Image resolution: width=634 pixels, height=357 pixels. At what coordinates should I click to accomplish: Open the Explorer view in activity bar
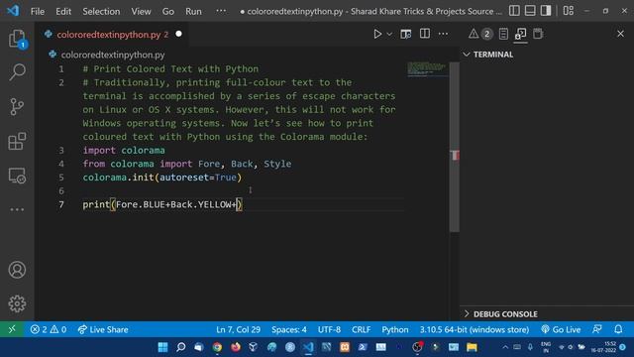point(17,39)
